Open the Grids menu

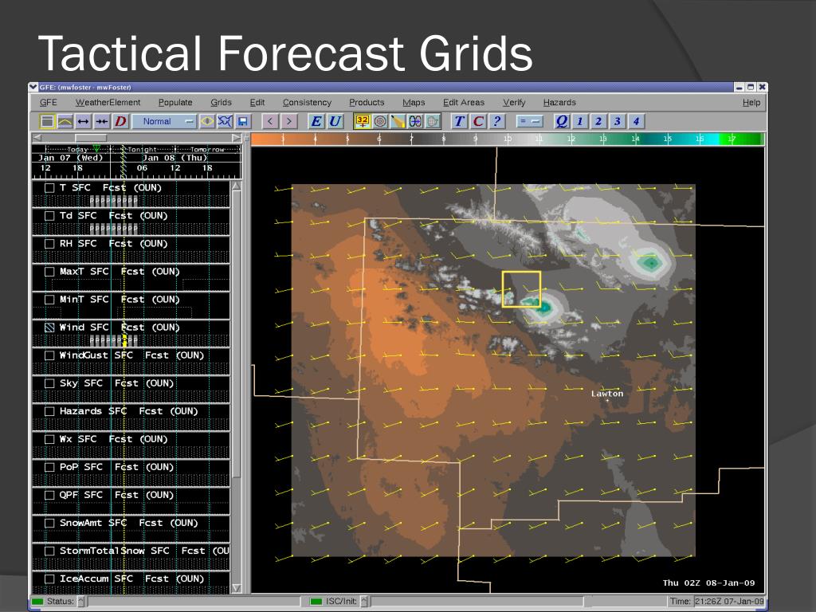pos(222,103)
